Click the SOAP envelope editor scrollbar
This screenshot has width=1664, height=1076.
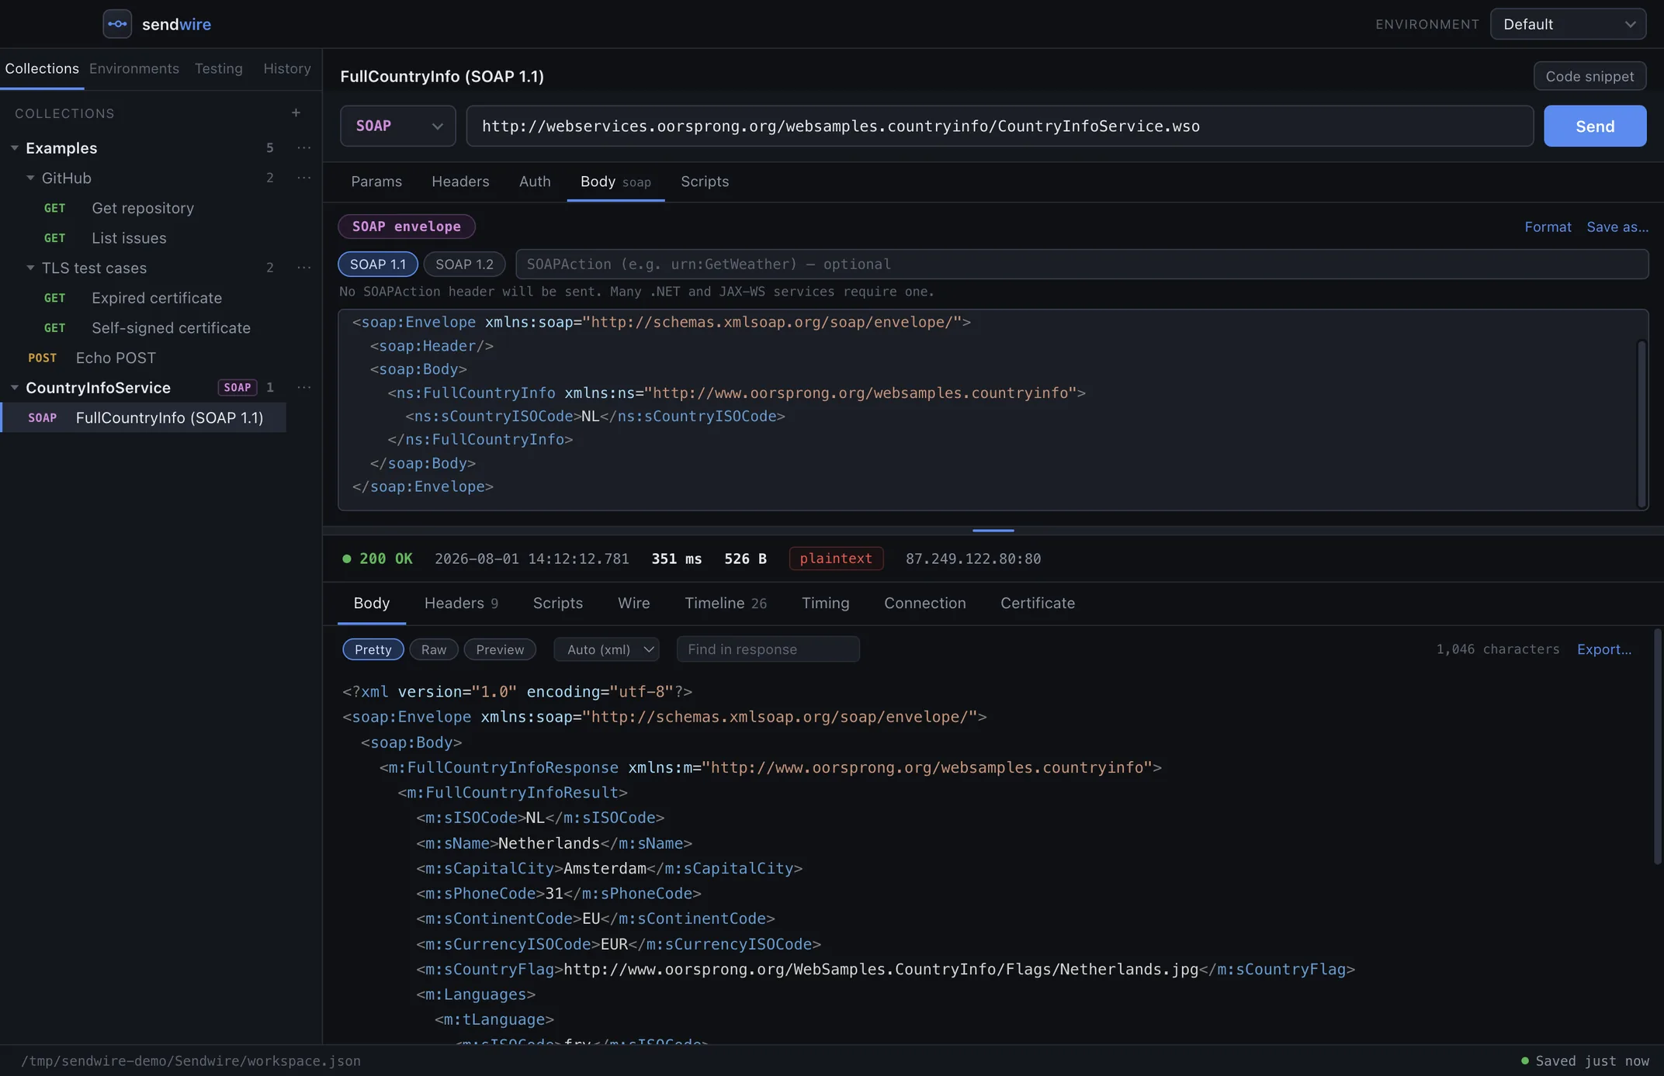[x=1641, y=423]
